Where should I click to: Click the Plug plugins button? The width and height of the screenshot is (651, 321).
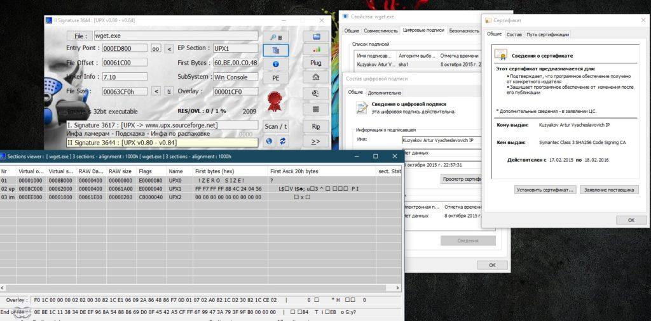point(315,63)
